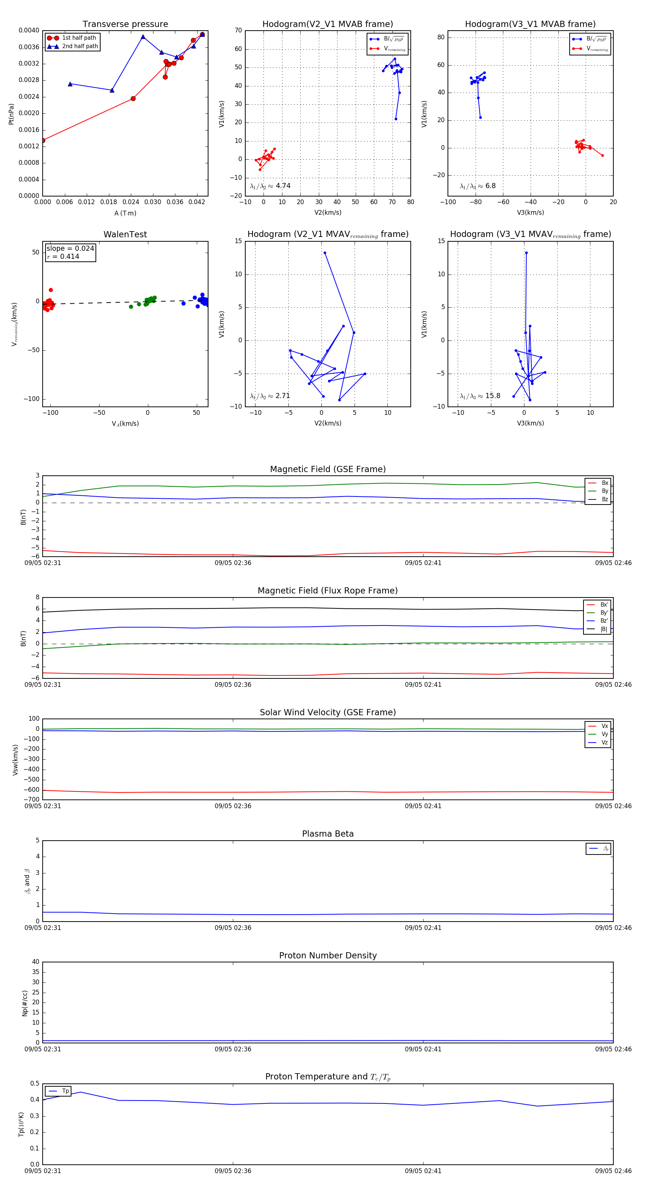Click the B/sqrt(mu0 rho) legend entry in V3_V1 MVAB hodogram

click(590, 39)
